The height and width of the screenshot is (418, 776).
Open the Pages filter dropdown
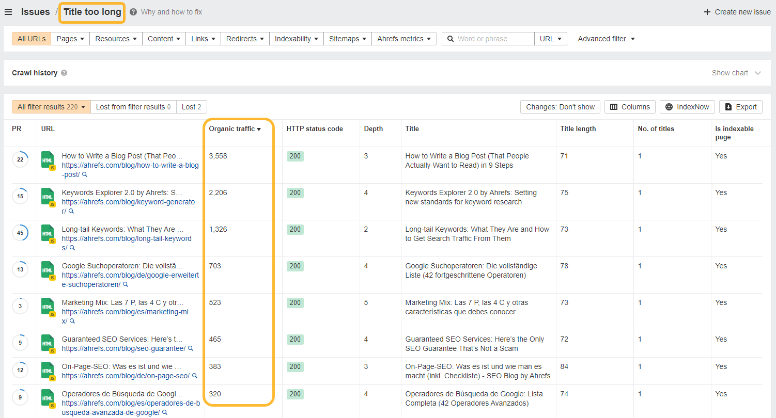(x=70, y=38)
